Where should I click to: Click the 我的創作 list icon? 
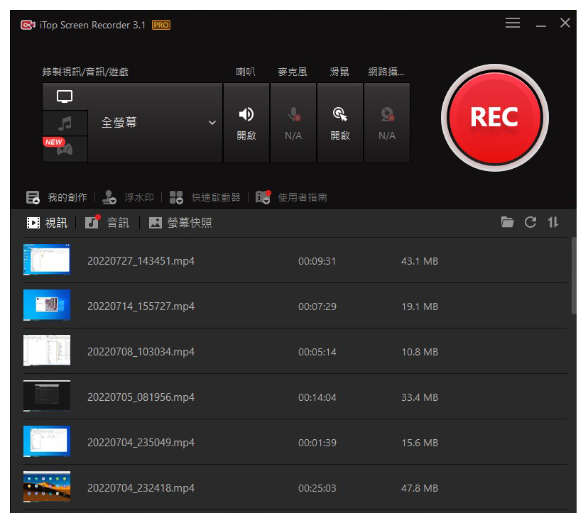[x=33, y=197]
